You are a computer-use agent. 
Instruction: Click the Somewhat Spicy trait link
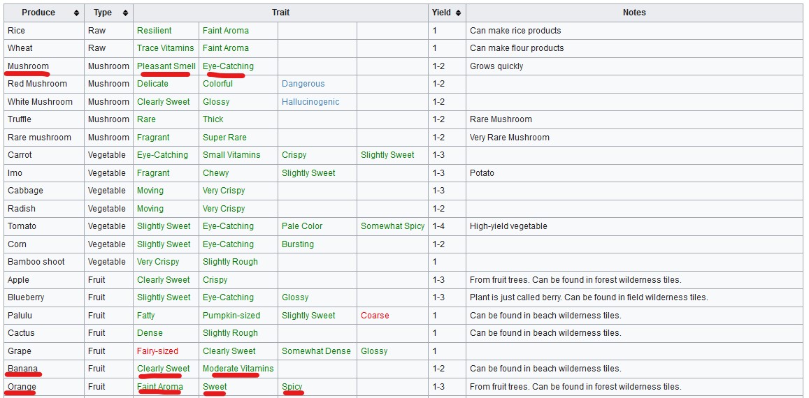(x=392, y=226)
